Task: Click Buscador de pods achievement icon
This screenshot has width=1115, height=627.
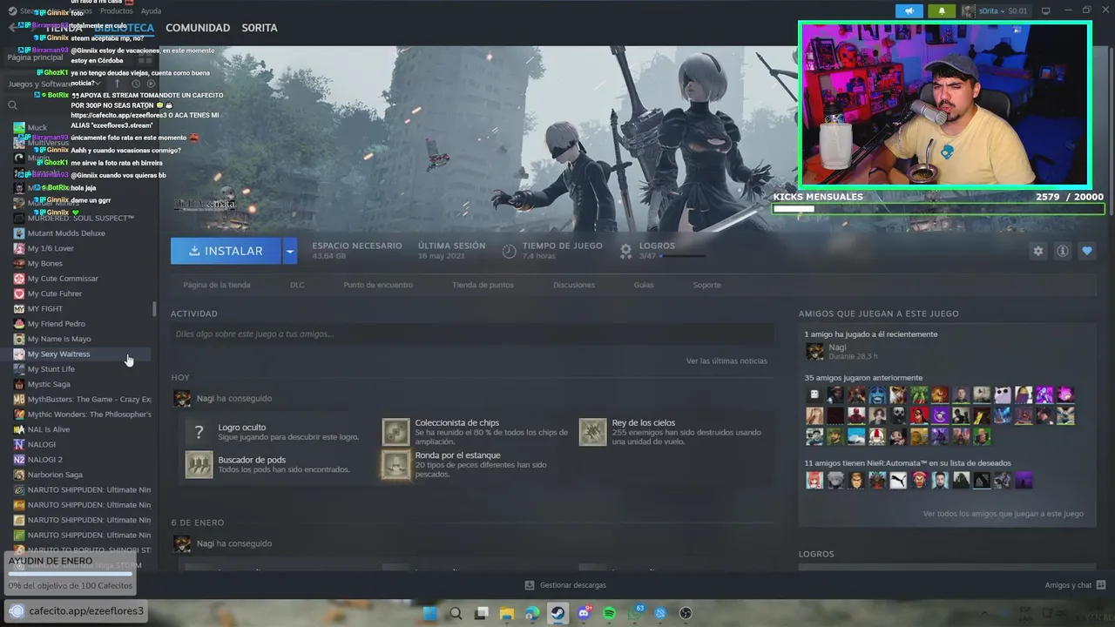Action: coord(199,464)
